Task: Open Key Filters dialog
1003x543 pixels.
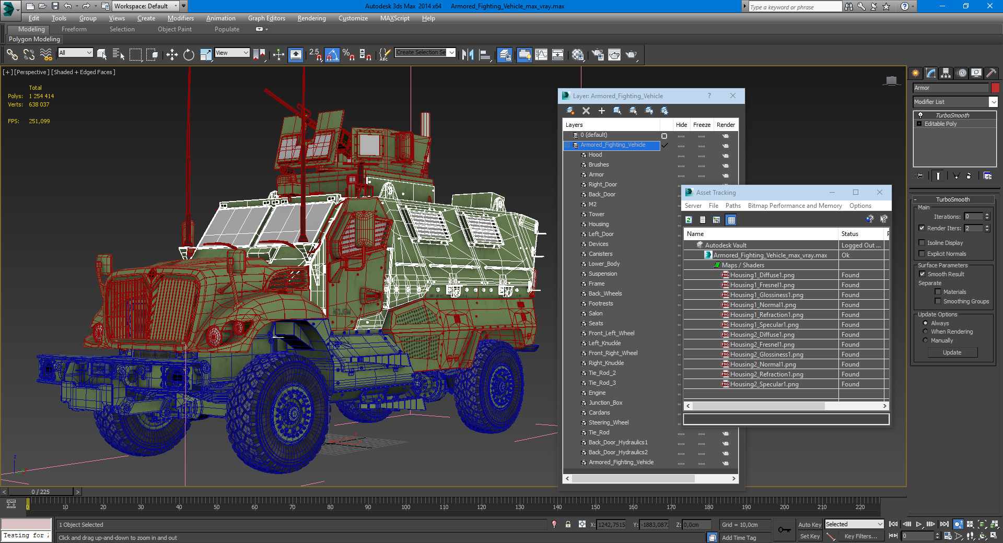Action: [860, 536]
